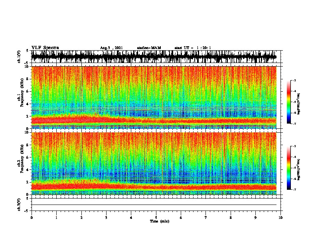Click the ch.1 spectrogram color bar

[288, 102]
